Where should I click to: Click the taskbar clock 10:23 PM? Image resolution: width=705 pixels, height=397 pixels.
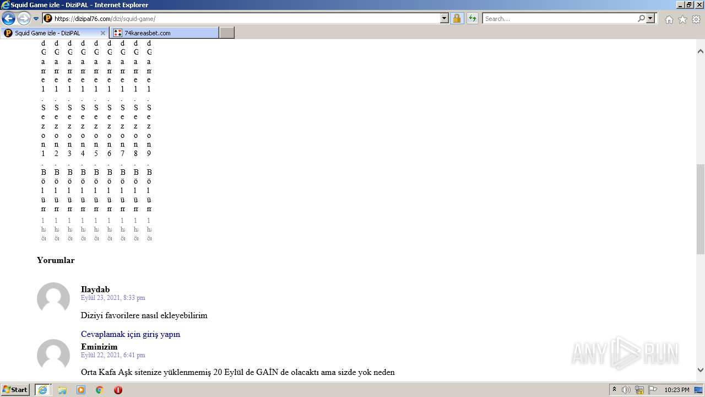(676, 390)
